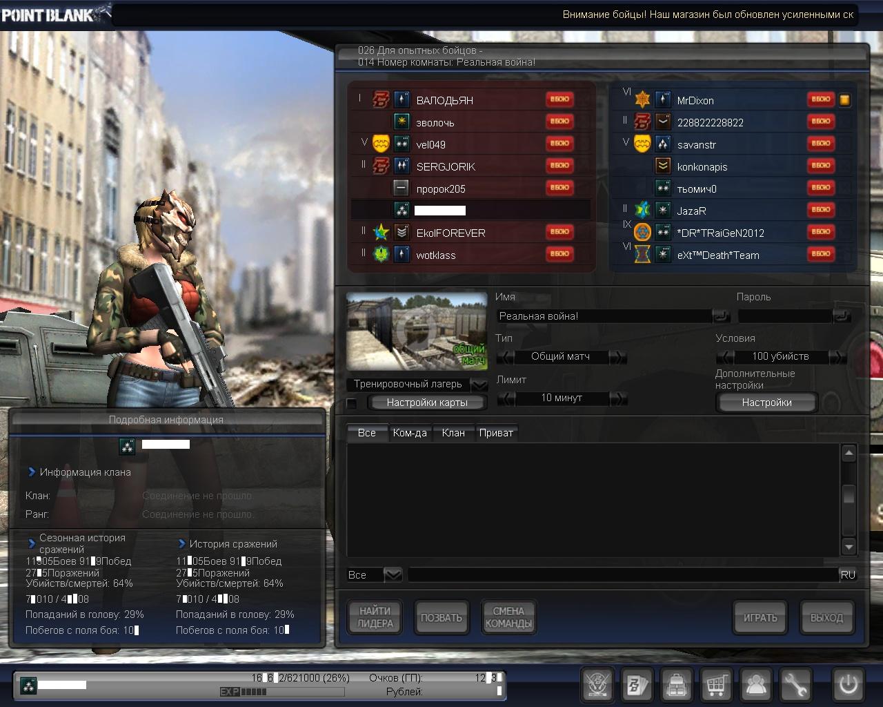Click right arrow for Тип Общий матч
Image resolution: width=883 pixels, height=707 pixels.
[x=618, y=357]
